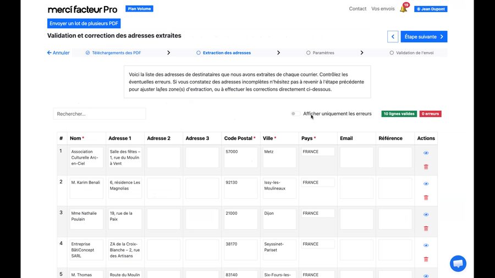Preview row 3 Mme Nathalie Poulain eye icon
Image resolution: width=495 pixels, height=278 pixels.
426,215
